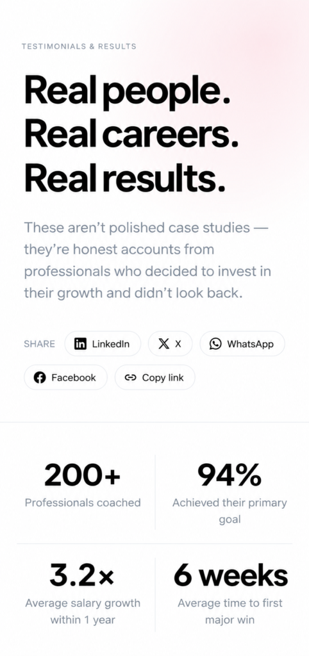The height and width of the screenshot is (656, 309).
Task: Click the chain link icon
Action: (x=131, y=377)
